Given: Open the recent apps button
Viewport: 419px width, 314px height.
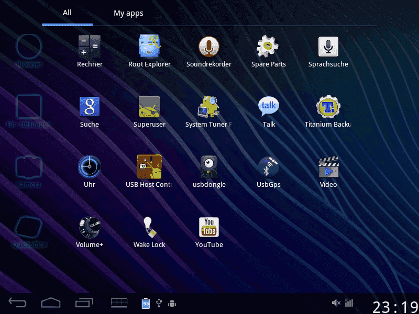Looking at the screenshot, I should click(84, 302).
